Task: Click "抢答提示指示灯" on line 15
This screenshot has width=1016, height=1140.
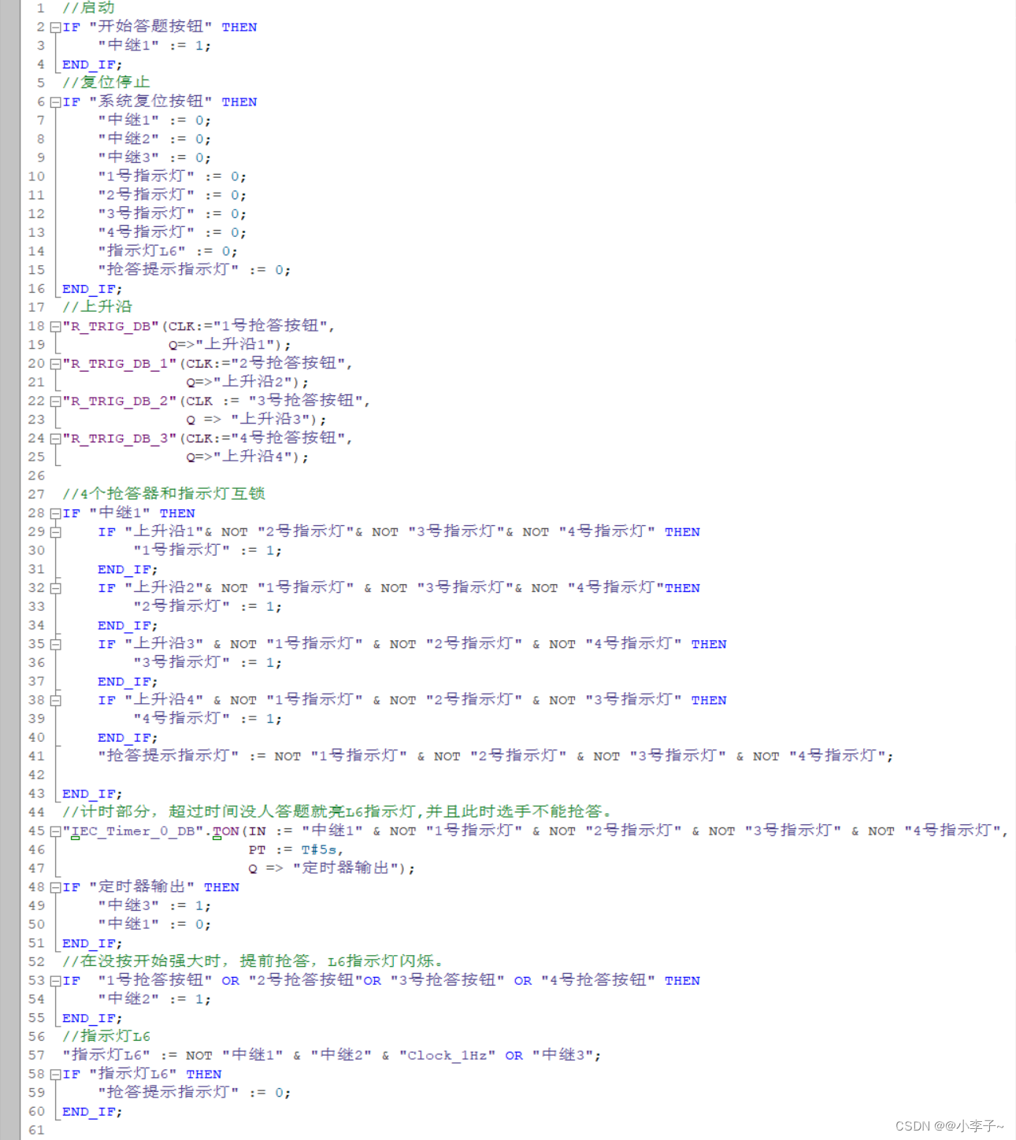Action: tap(168, 269)
